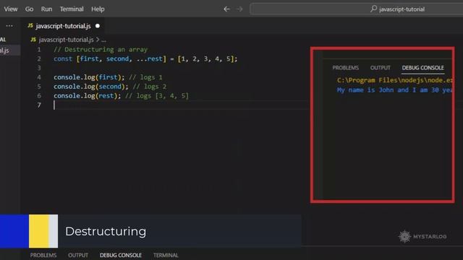Open the Help menu

[x=98, y=9]
